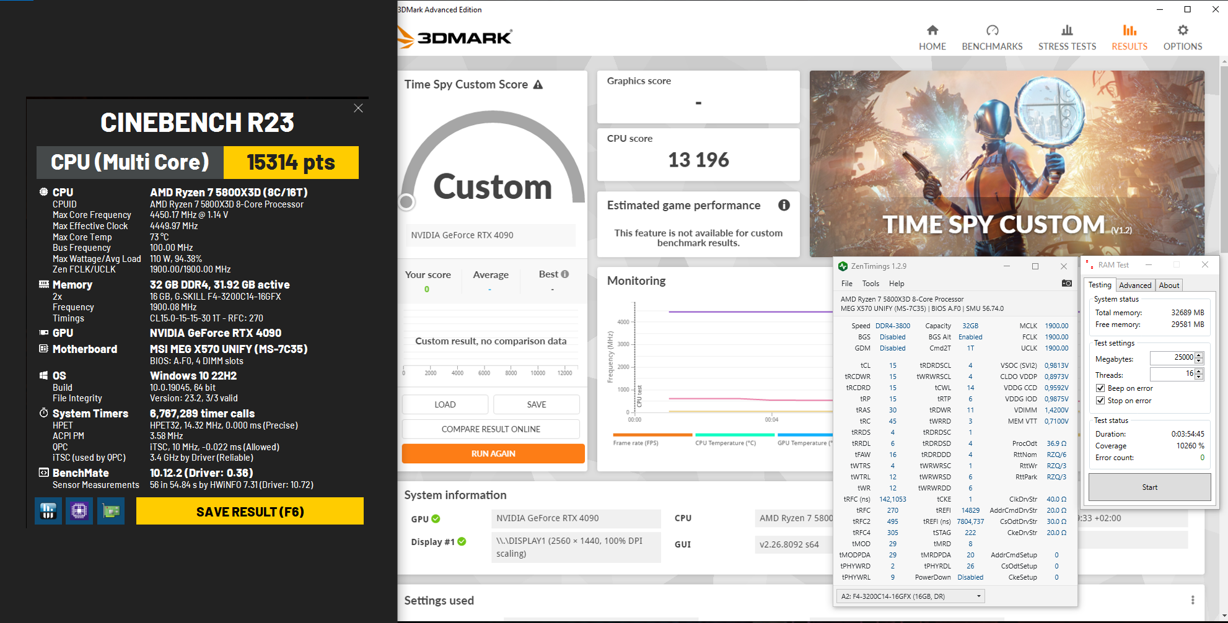Open the 3DMark Home page icon
Screen dimensions: 1228x623
(932, 30)
